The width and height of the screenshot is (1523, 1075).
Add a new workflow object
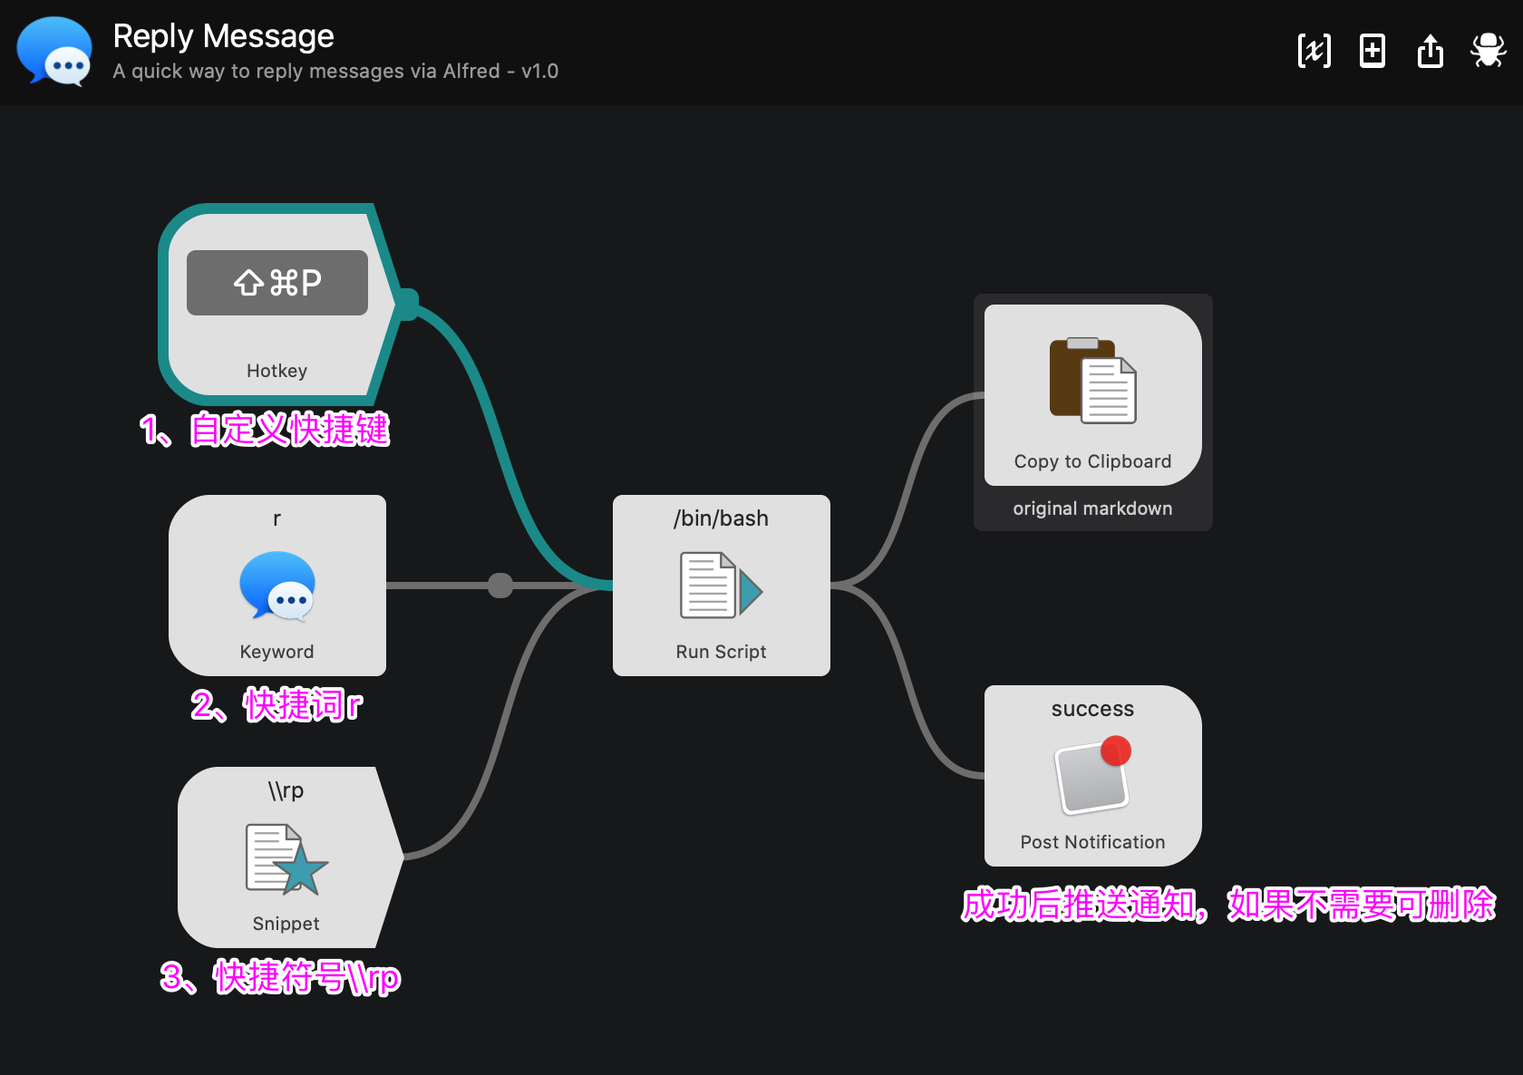[1372, 52]
